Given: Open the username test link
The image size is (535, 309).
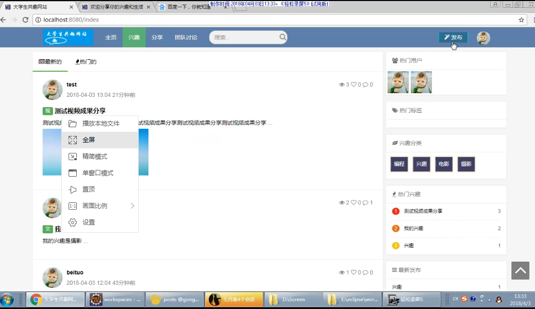Looking at the screenshot, I should click(72, 84).
